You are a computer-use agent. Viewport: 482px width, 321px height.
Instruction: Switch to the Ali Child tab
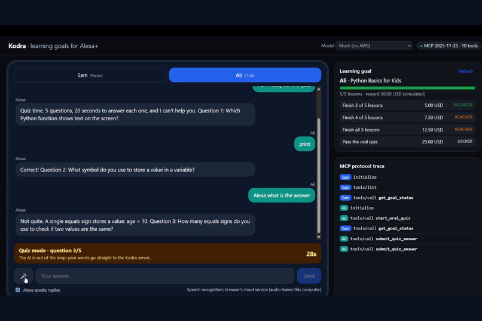(245, 75)
